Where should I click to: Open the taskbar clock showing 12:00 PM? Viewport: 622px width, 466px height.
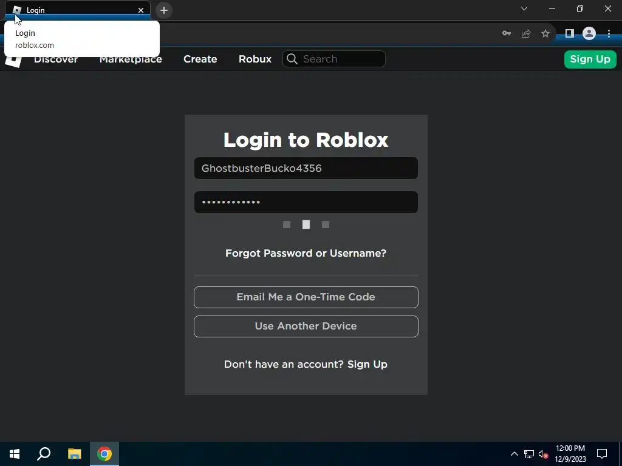click(x=570, y=454)
